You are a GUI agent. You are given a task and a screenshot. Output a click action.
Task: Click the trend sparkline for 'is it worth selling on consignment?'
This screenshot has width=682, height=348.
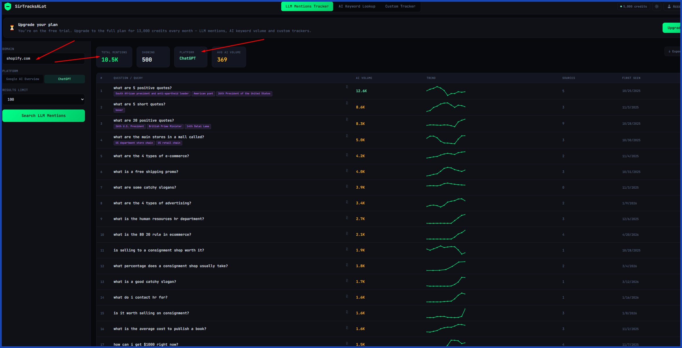point(446,313)
